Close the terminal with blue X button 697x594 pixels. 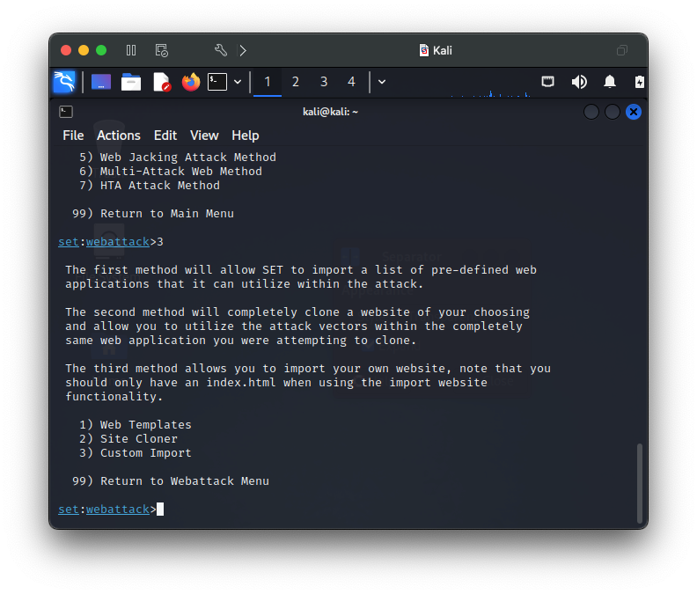tap(634, 112)
